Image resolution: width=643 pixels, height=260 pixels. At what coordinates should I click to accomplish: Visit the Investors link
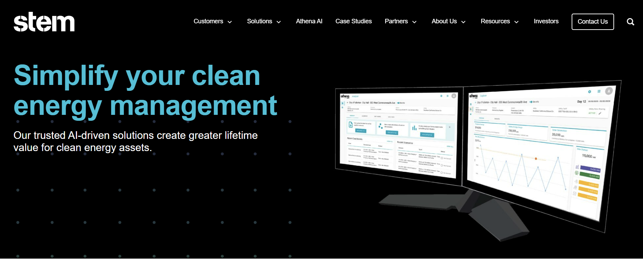tap(546, 21)
